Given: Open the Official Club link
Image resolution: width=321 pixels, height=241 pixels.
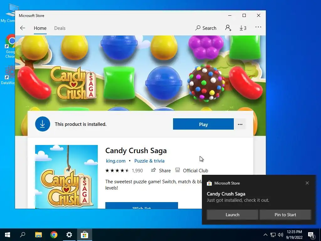Looking at the screenshot, I should pos(192,170).
